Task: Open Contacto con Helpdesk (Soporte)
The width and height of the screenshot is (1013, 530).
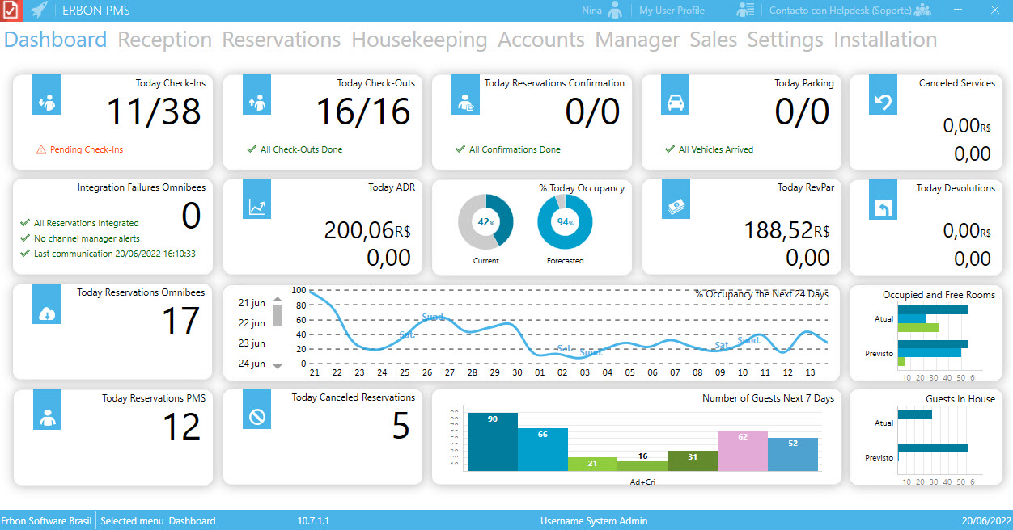Action: pyautogui.click(x=840, y=11)
